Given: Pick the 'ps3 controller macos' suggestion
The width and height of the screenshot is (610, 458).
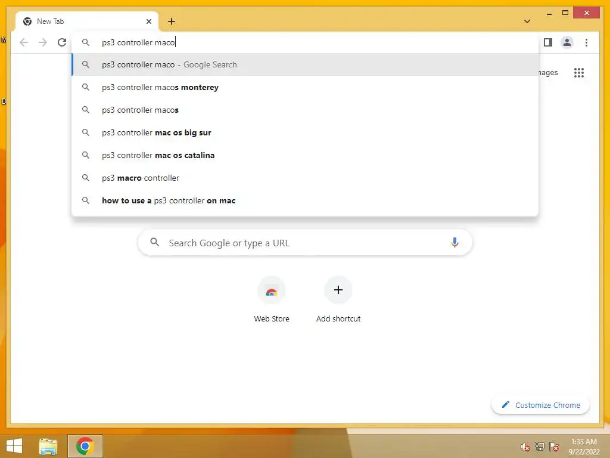Looking at the screenshot, I should (306, 110).
